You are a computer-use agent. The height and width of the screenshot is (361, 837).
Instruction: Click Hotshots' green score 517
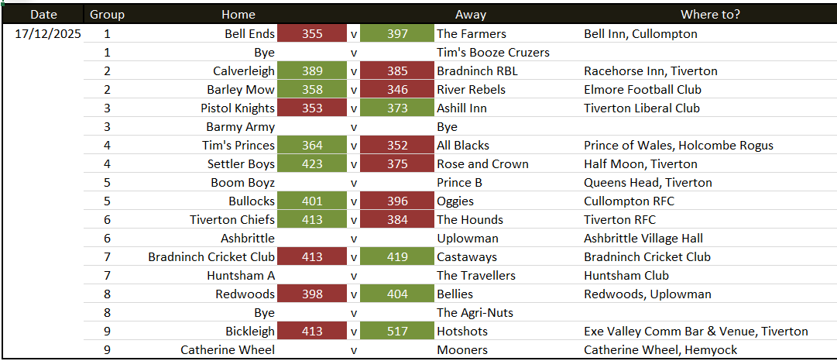(396, 332)
